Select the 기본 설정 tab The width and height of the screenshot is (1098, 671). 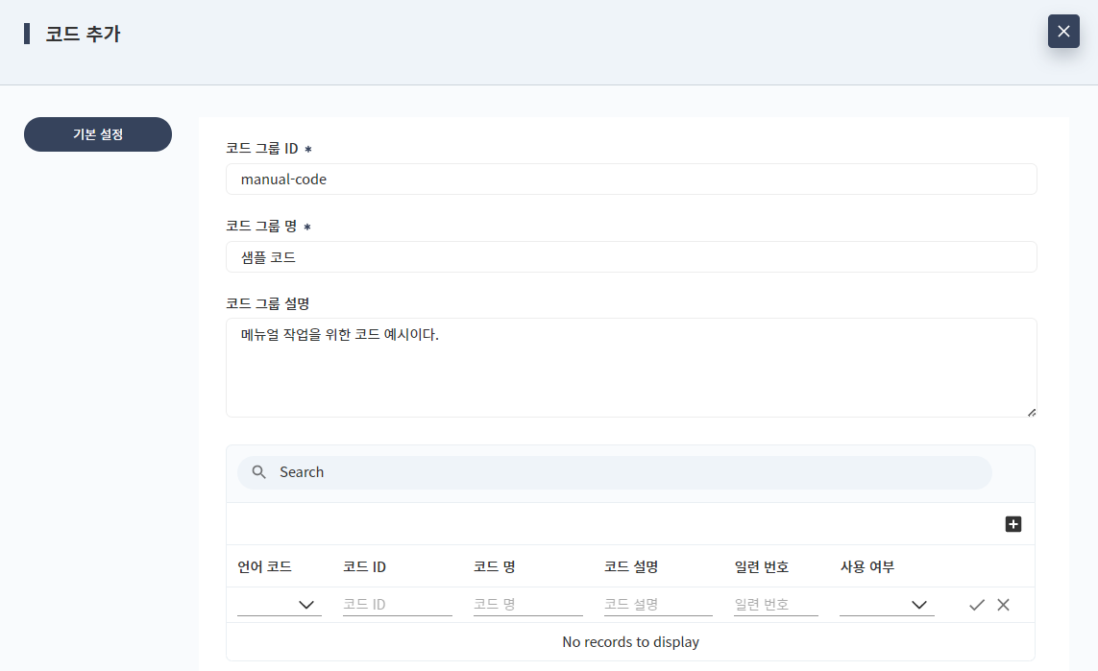point(98,134)
